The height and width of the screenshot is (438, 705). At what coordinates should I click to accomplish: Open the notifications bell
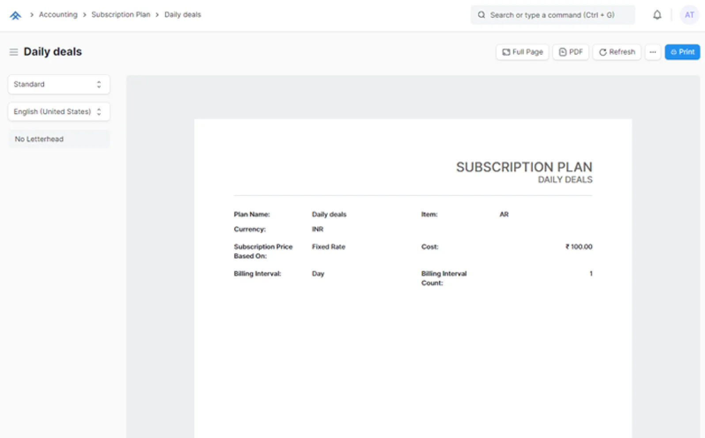(657, 15)
